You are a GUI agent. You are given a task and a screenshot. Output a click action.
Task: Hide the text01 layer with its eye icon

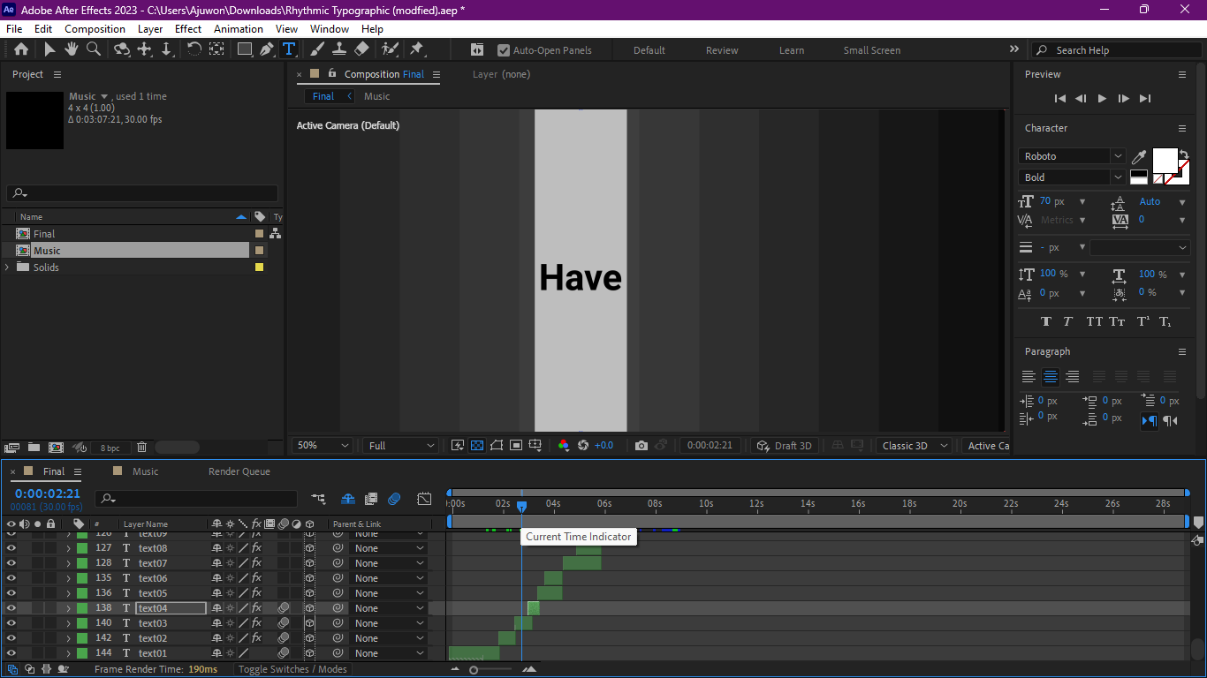[x=11, y=653]
